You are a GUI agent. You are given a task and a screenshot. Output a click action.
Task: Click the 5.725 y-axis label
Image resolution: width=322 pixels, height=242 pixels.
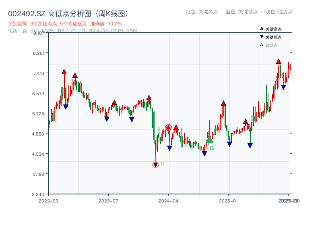coord(38,114)
